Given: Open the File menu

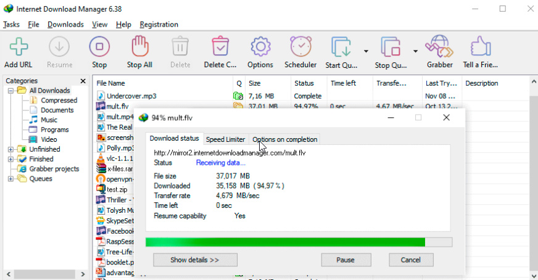Looking at the screenshot, I should point(33,25).
